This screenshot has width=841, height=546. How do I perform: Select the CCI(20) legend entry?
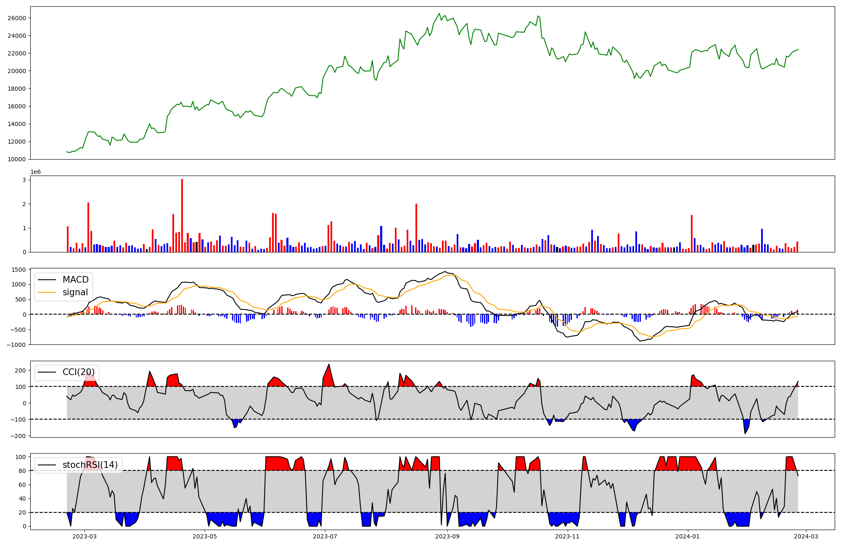(79, 372)
